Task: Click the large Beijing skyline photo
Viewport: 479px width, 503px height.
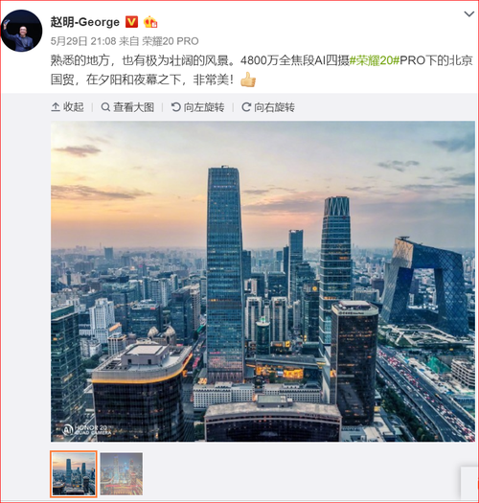Action: click(262, 282)
